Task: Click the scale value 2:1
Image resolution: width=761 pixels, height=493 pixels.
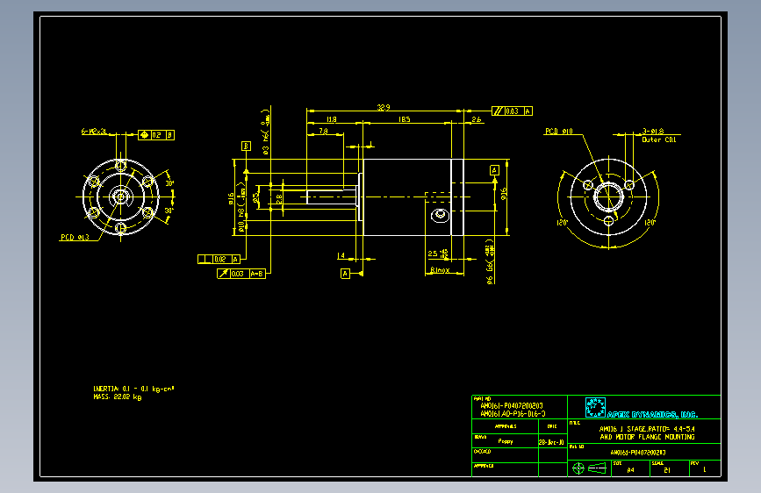Action: (667, 470)
